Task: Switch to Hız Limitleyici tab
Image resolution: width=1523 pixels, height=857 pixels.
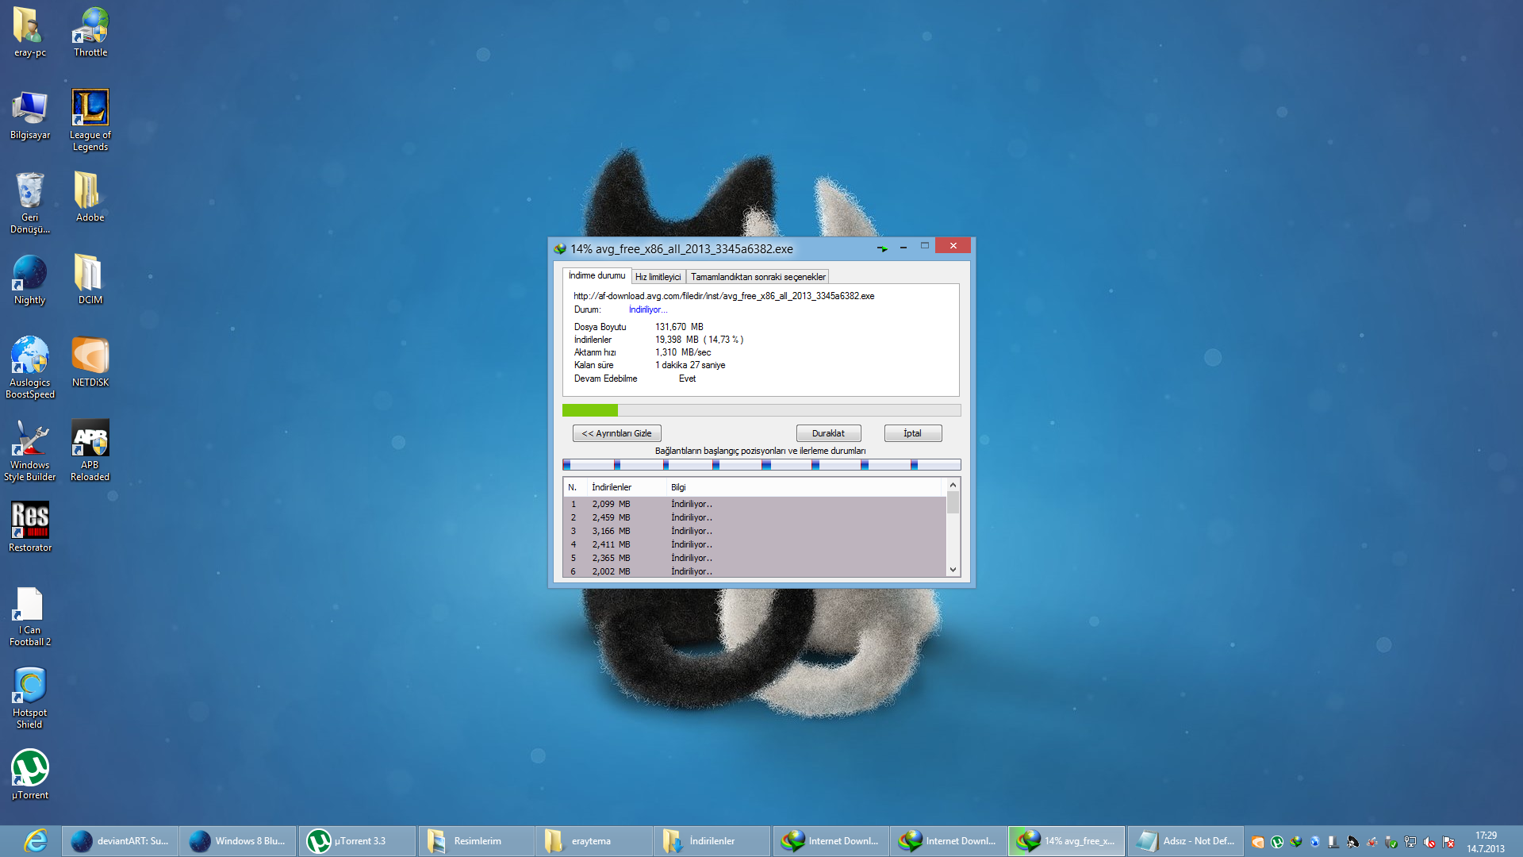Action: click(x=658, y=275)
